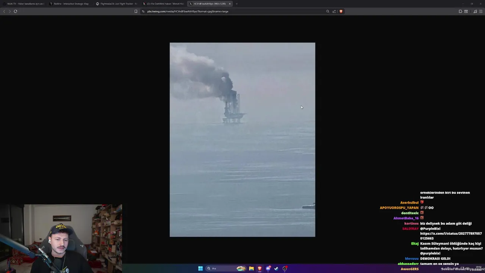Screen dimensions: 485x273
Task: Open the browser hamburger menu
Action: [481, 11]
